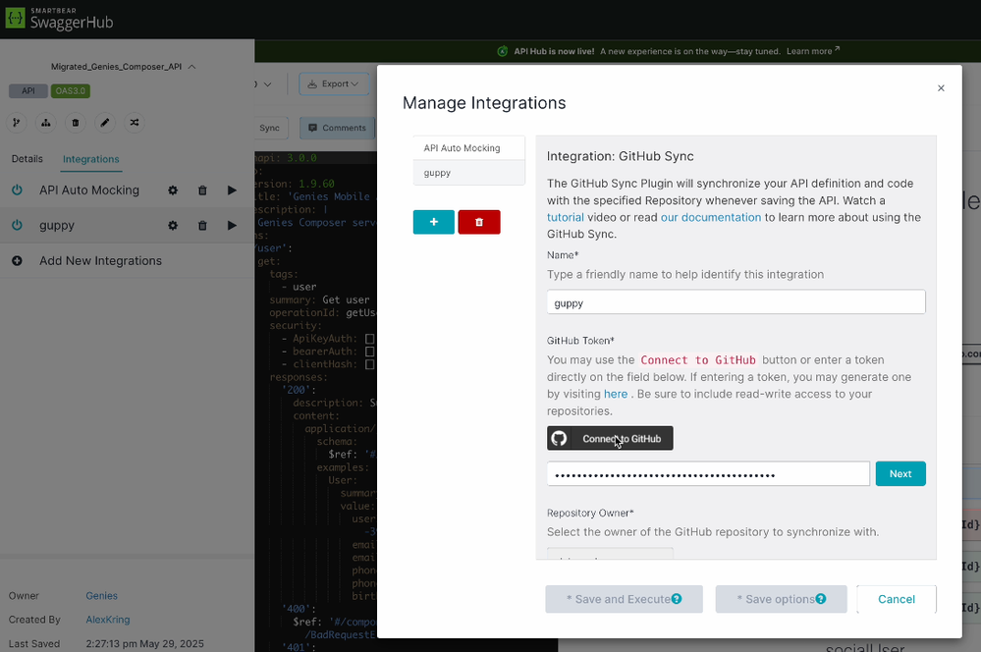Open the branch/fork icon in sidebar
Screen dimensions: 981x652
17,123
